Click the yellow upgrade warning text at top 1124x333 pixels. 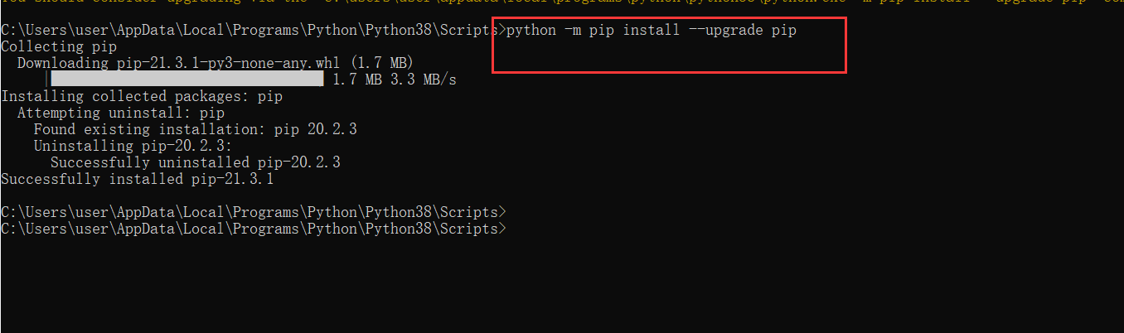click(562, 2)
